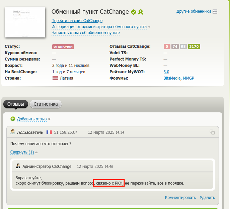Click the На BestChange: label
The image size is (230, 209).
(21, 72)
